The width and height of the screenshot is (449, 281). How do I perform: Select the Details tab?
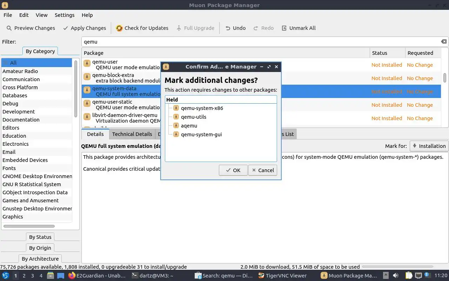(95, 134)
